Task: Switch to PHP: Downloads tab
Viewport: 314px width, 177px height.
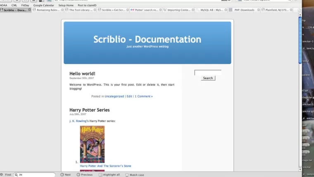Action: pyautogui.click(x=244, y=10)
